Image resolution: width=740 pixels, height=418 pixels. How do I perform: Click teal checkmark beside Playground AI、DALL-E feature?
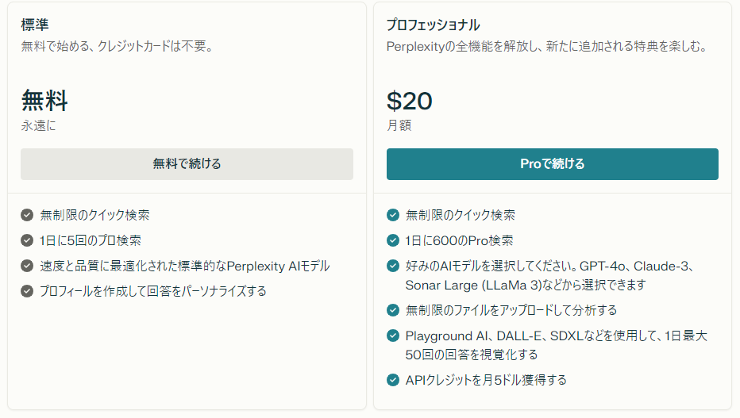[x=393, y=336]
